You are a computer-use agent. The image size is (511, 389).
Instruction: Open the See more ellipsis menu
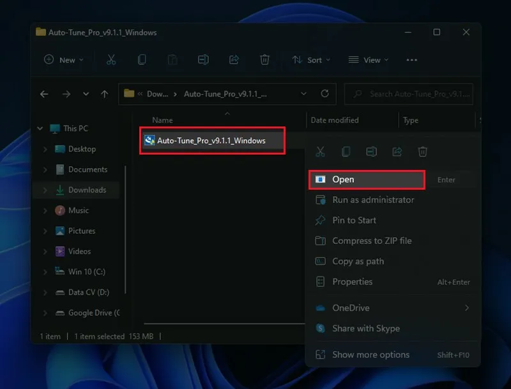[411, 59]
